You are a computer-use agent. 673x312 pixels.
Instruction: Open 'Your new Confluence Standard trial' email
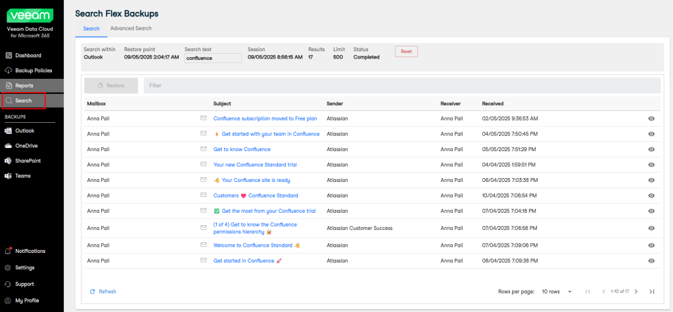[255, 165]
